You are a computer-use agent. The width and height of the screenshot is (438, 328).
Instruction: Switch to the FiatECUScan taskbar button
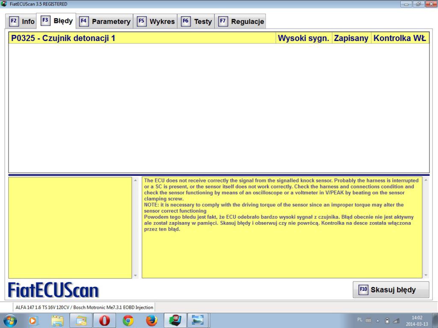pyautogui.click(x=175, y=320)
